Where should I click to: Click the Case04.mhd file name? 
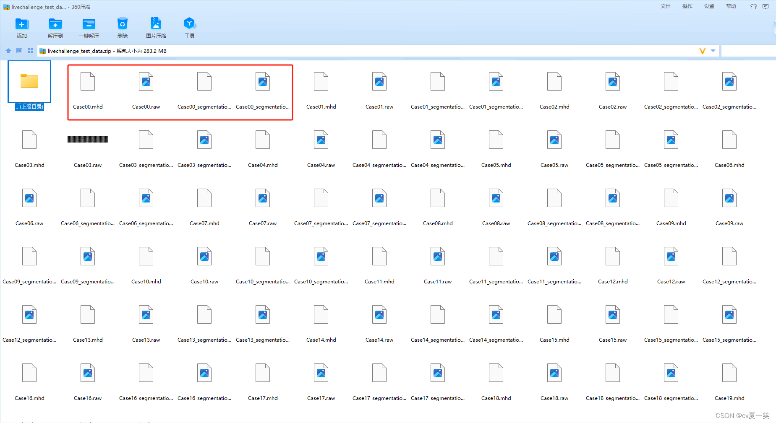click(x=263, y=165)
